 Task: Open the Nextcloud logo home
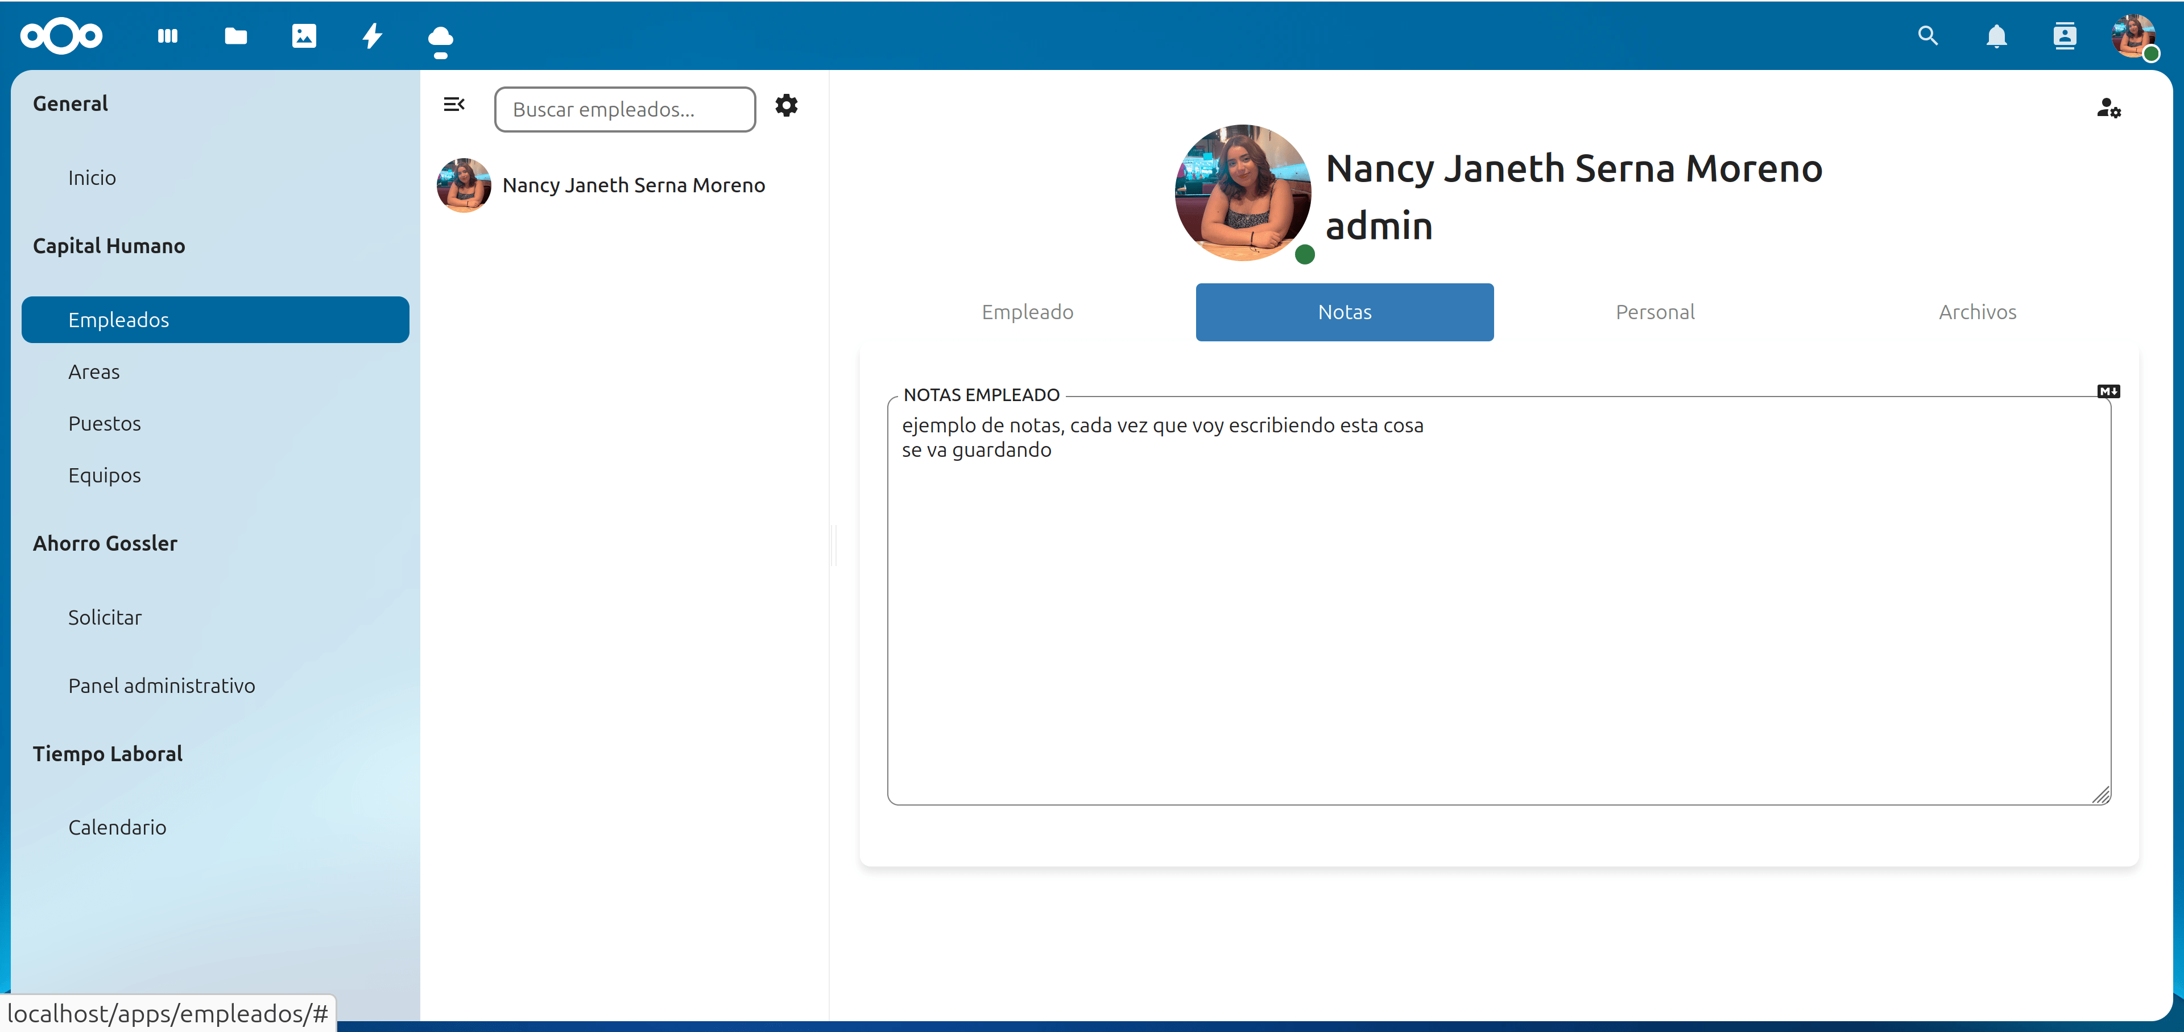(61, 36)
